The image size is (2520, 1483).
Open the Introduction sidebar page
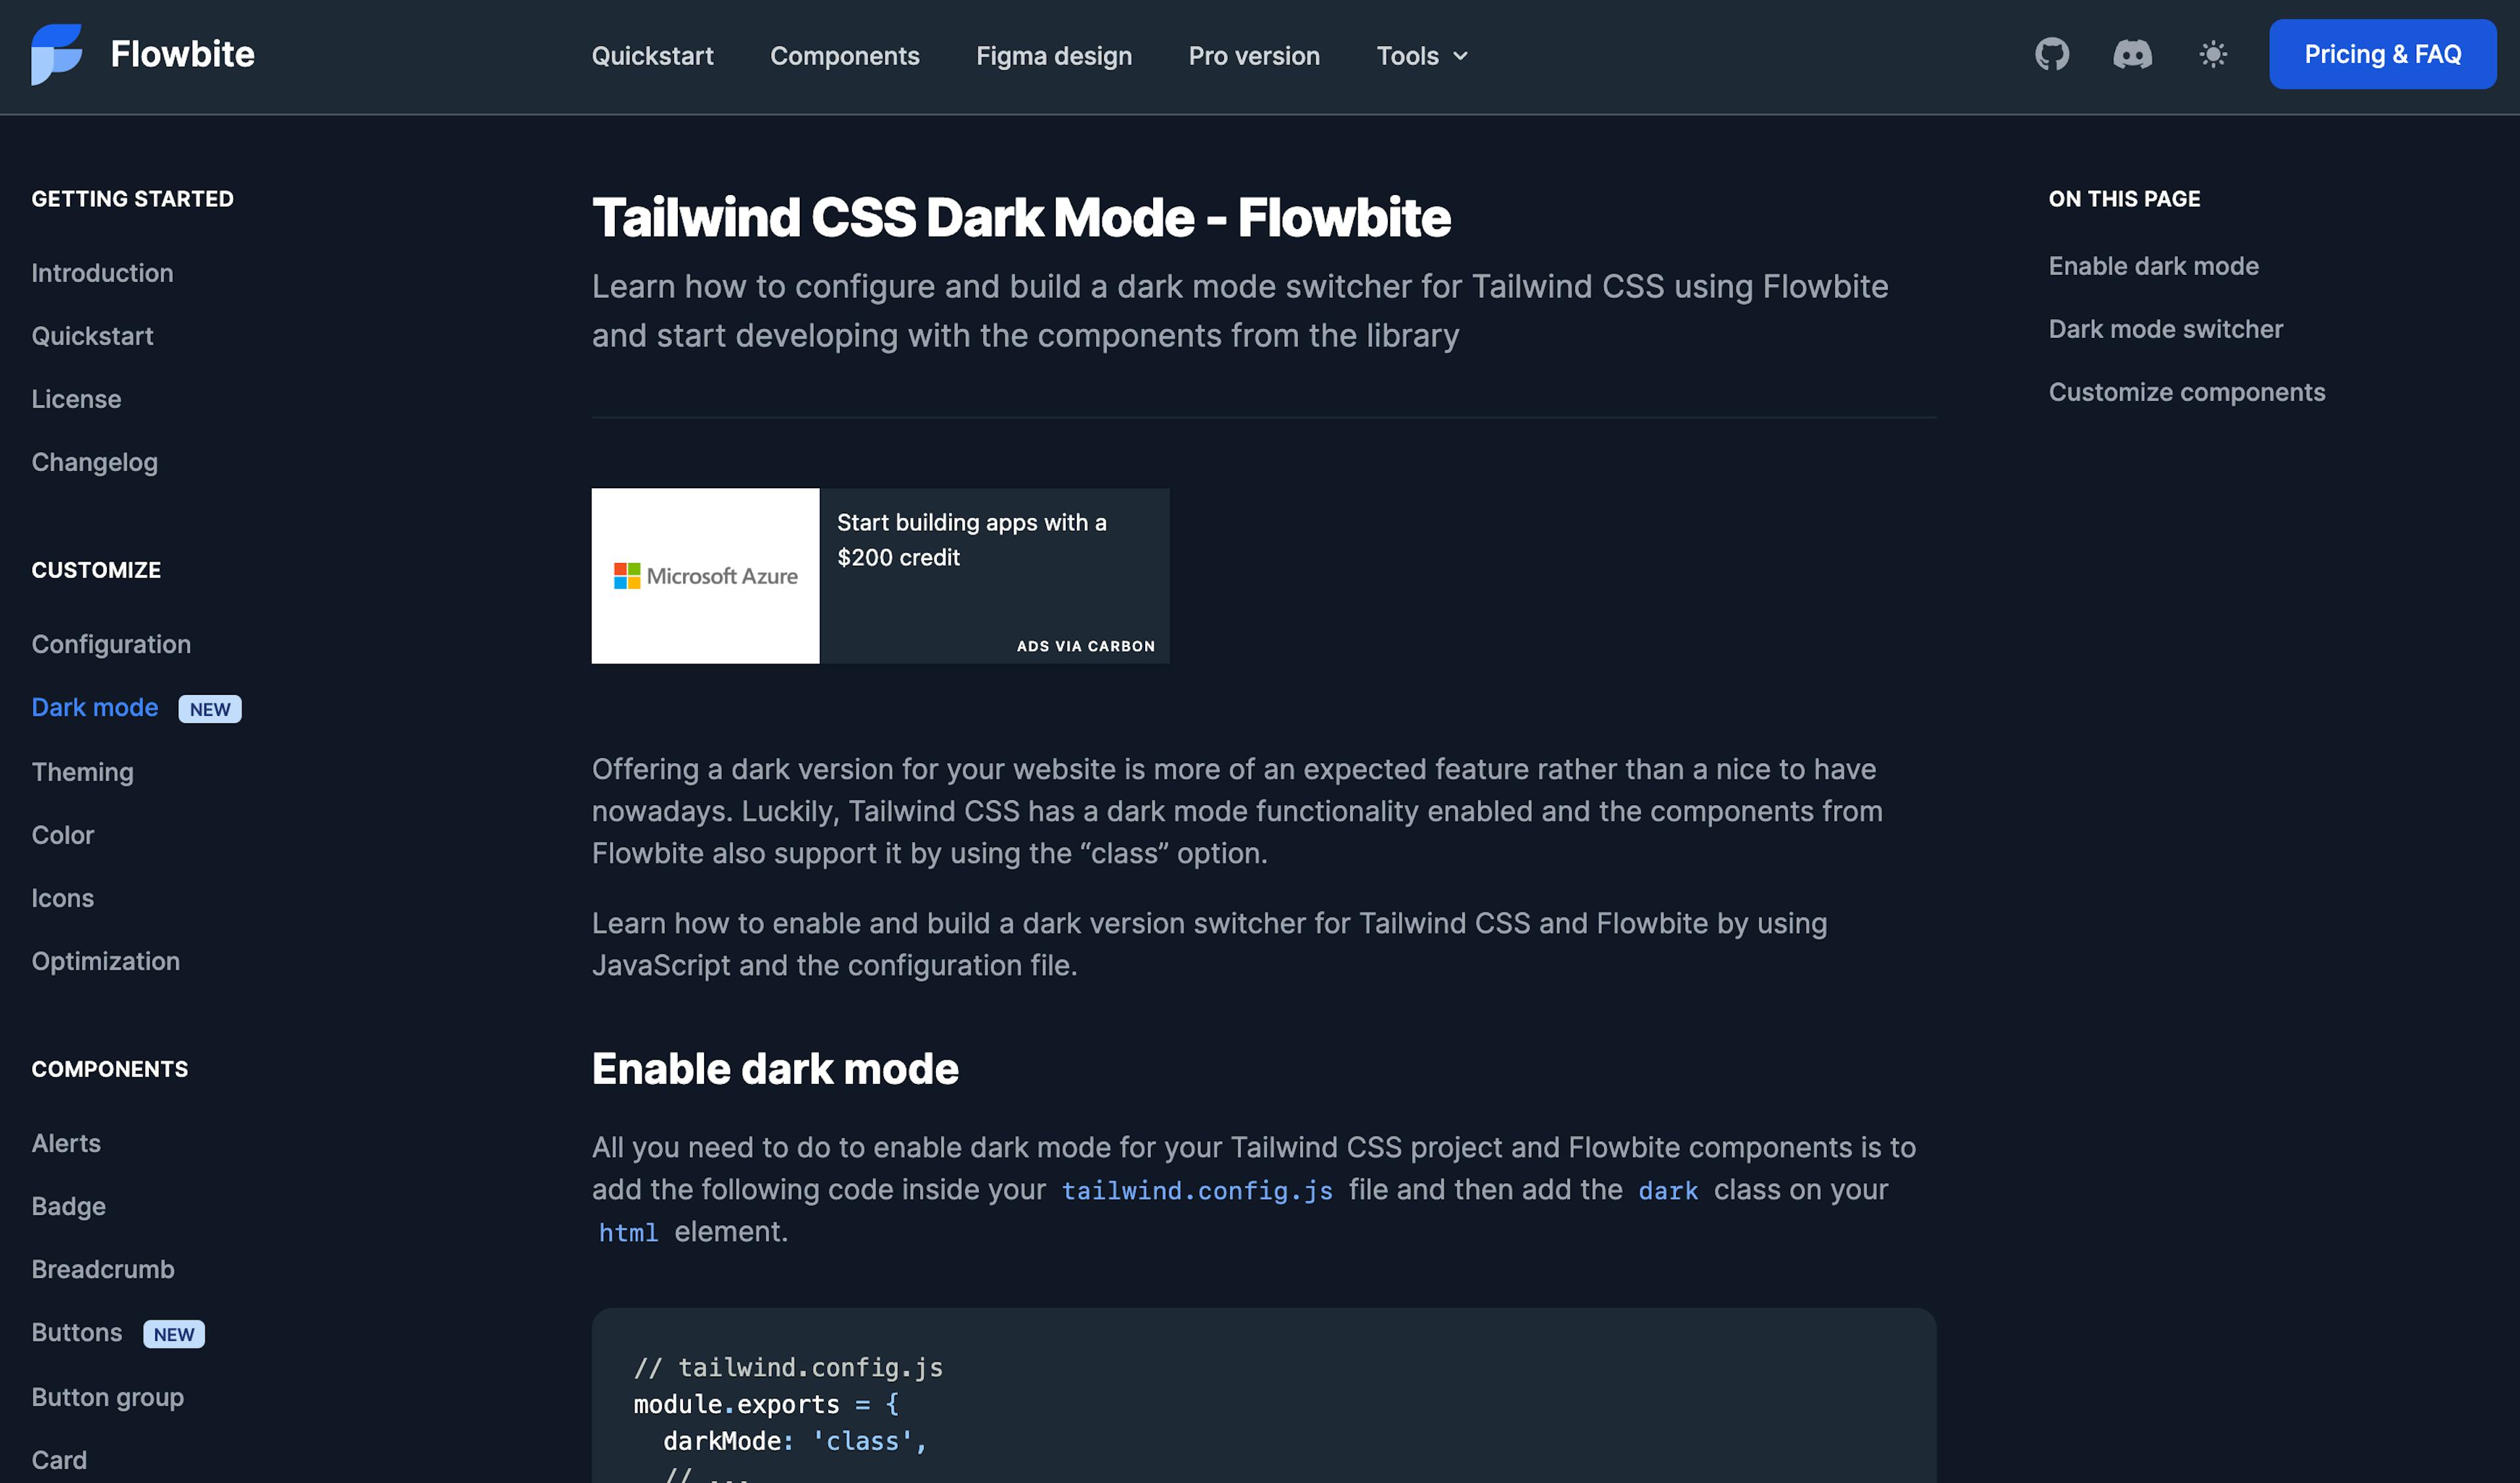click(x=102, y=273)
